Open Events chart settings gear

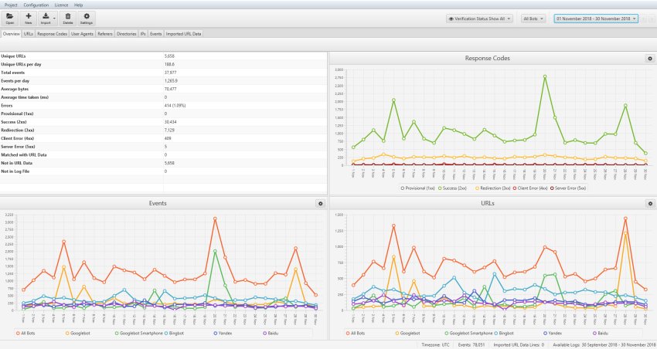[320, 203]
